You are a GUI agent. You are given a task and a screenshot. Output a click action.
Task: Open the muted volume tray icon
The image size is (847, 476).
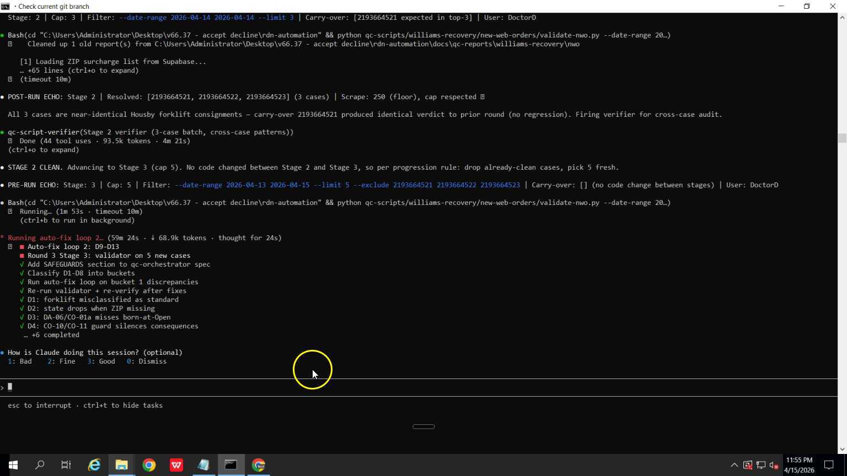tap(774, 466)
